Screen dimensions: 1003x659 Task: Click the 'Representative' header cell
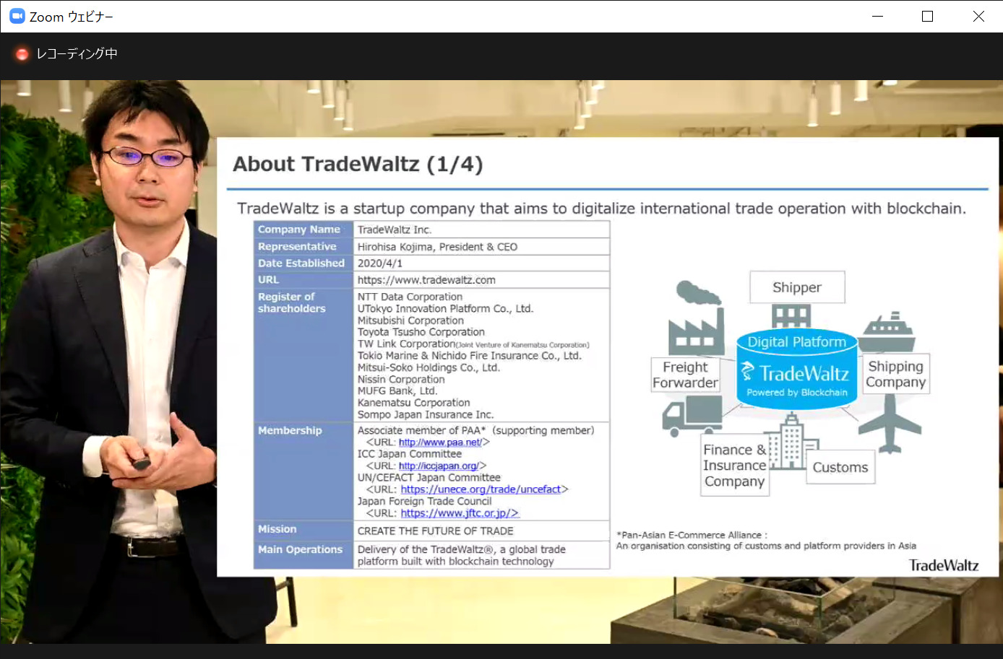(304, 247)
